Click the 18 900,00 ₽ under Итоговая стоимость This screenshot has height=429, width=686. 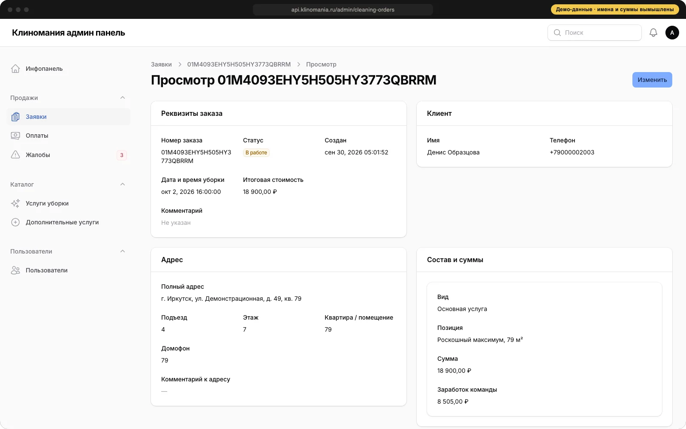[x=260, y=192]
